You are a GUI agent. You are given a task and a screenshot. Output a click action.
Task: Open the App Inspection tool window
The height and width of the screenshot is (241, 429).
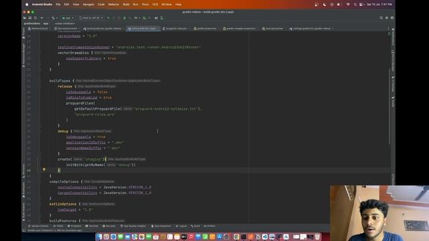161,226
